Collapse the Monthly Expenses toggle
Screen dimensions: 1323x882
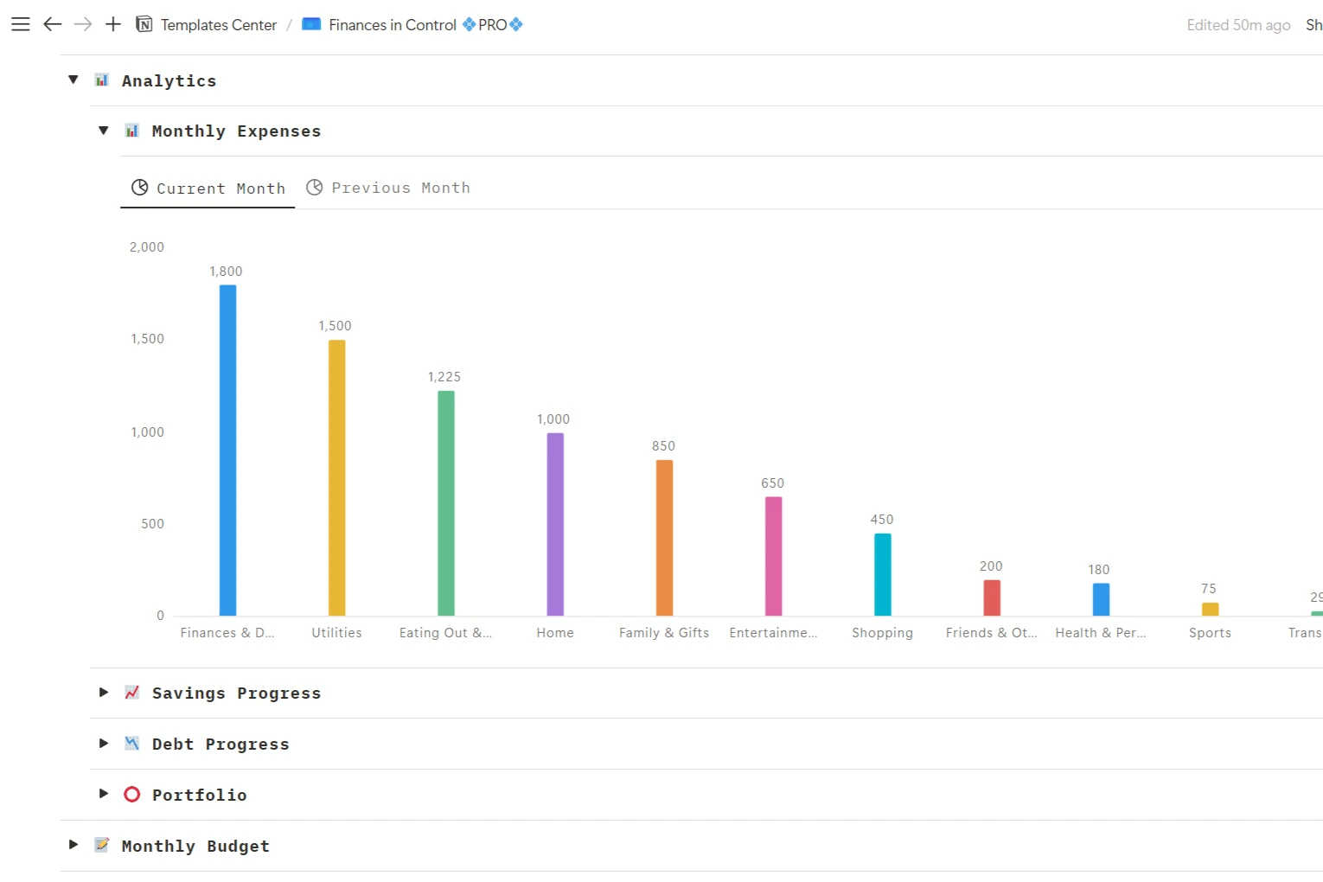point(104,131)
